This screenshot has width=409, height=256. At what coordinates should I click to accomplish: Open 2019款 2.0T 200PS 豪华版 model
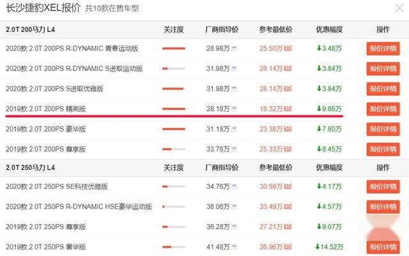[x=45, y=129]
